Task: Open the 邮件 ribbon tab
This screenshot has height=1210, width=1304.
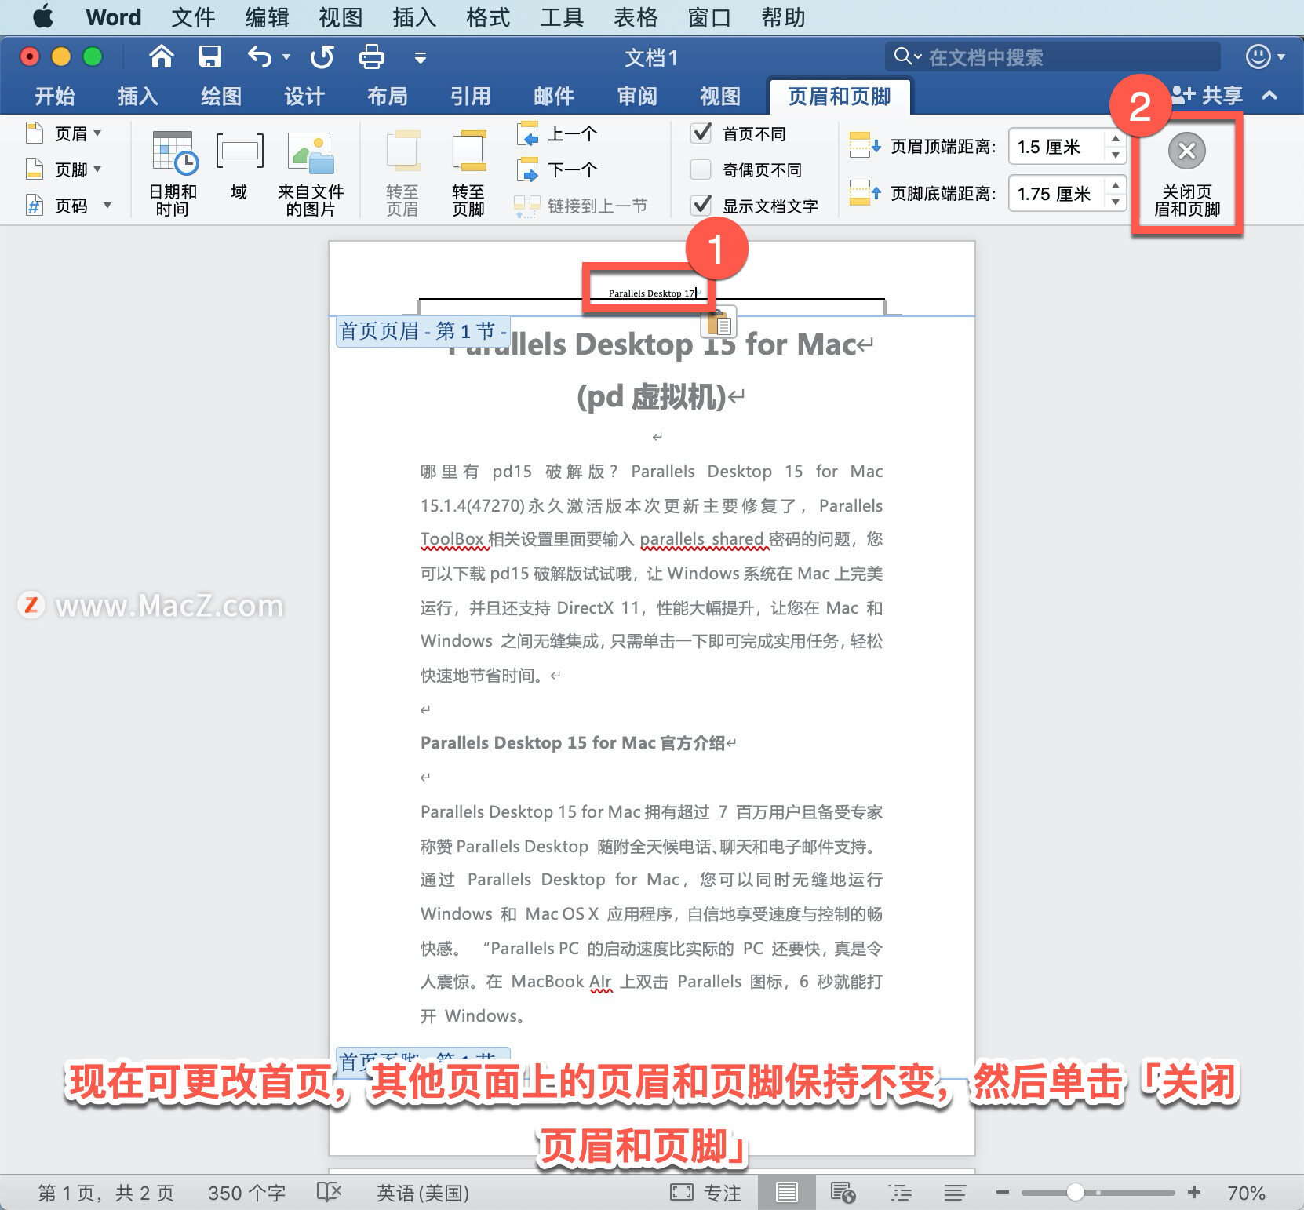Action: [554, 96]
